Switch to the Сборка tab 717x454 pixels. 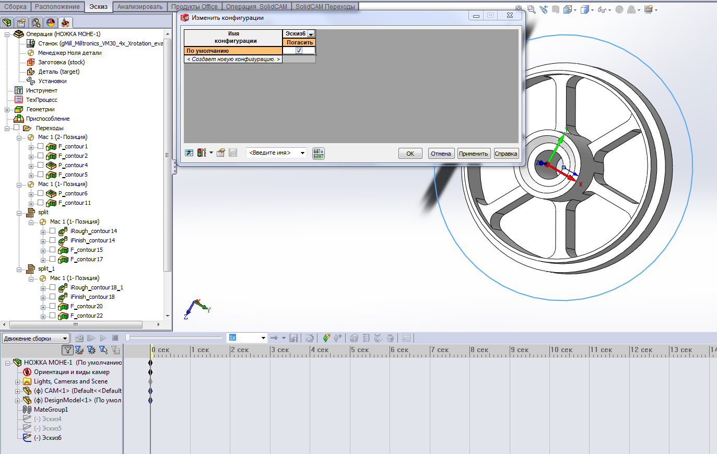coord(15,6)
